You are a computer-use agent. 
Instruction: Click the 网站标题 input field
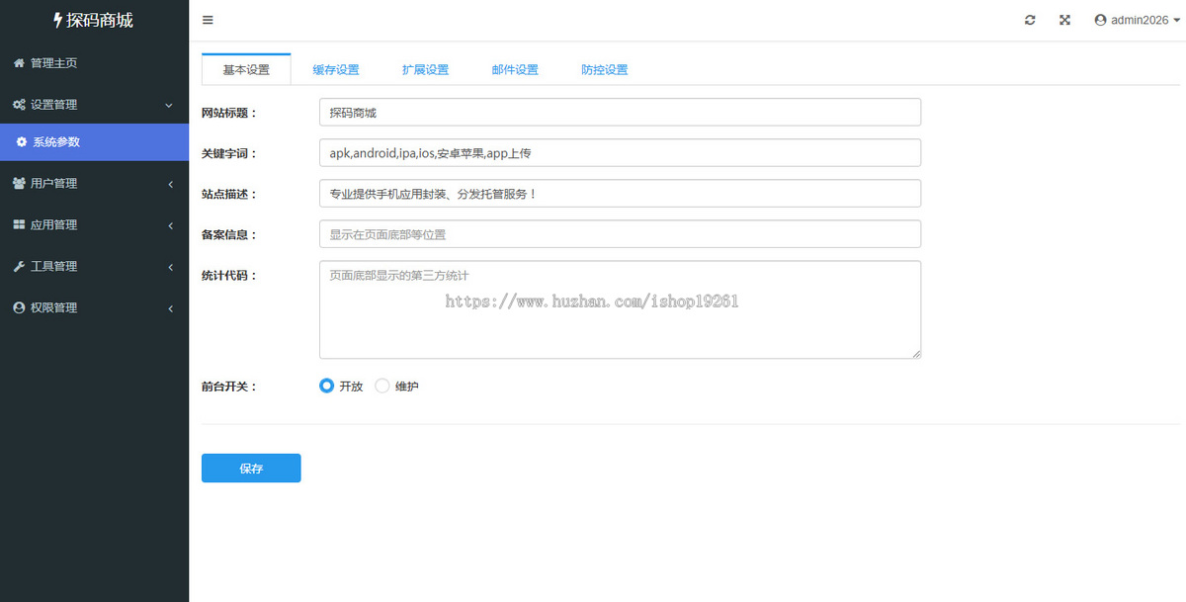[620, 112]
